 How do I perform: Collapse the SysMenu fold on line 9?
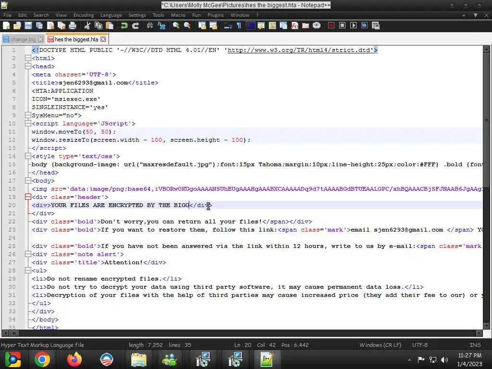click(x=28, y=115)
